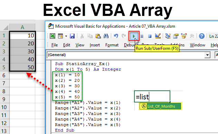Viewport: 218px width, 134px height.
Task: Click the code line x(5) = 50
Action: click(x=67, y=97)
